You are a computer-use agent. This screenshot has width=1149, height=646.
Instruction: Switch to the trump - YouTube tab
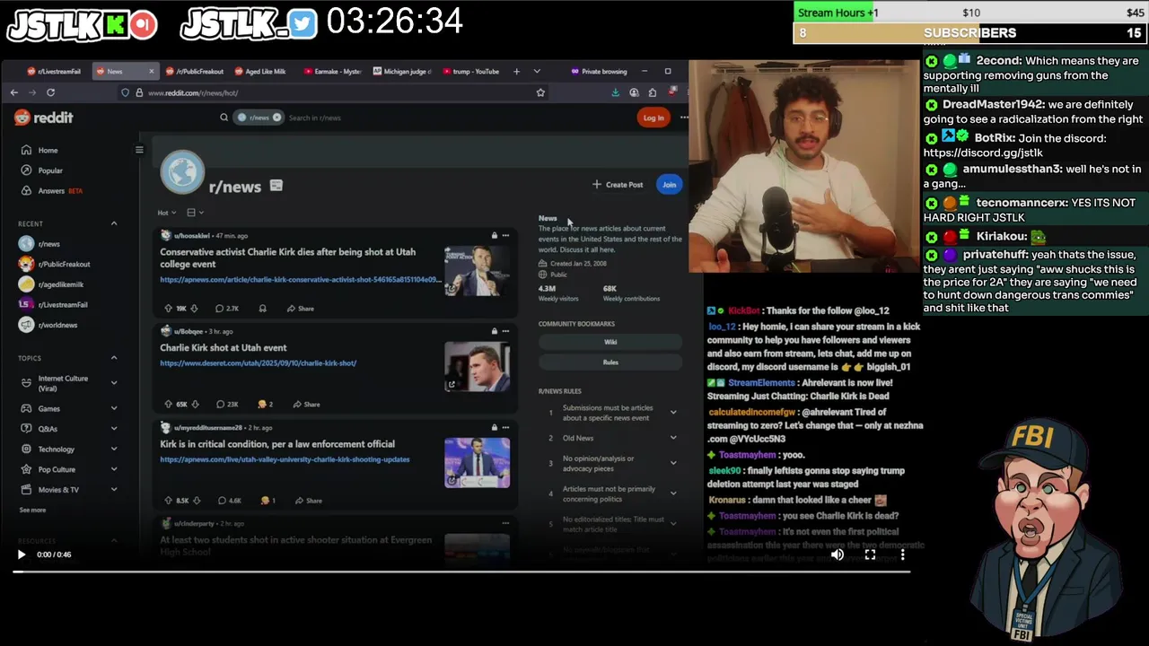point(471,71)
